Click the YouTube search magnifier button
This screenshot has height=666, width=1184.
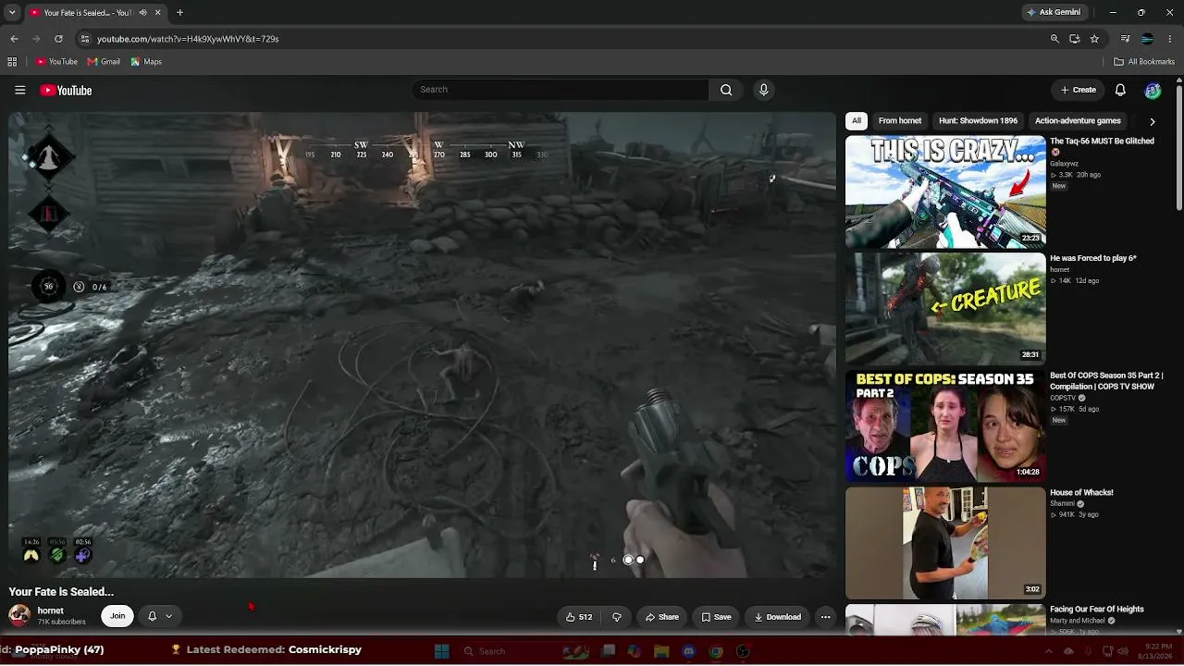[726, 90]
